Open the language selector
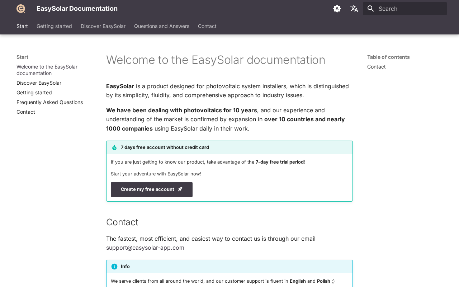Viewport: 459px width, 287px height. coord(354,9)
